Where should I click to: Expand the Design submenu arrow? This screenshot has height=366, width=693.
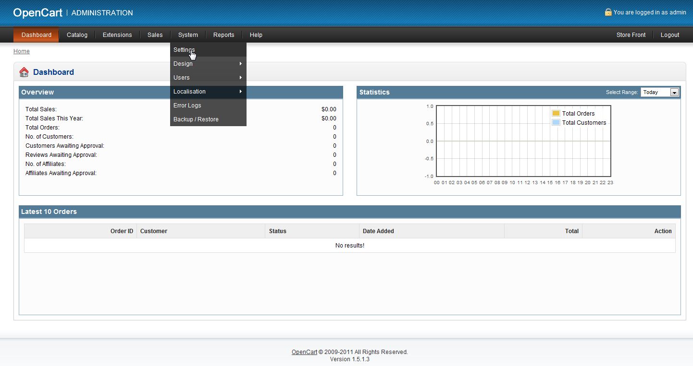pyautogui.click(x=240, y=64)
